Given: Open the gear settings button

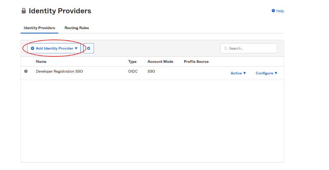Looking at the screenshot, I should (89, 48).
